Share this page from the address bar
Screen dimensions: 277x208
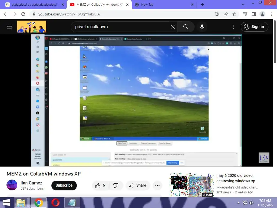226,14
